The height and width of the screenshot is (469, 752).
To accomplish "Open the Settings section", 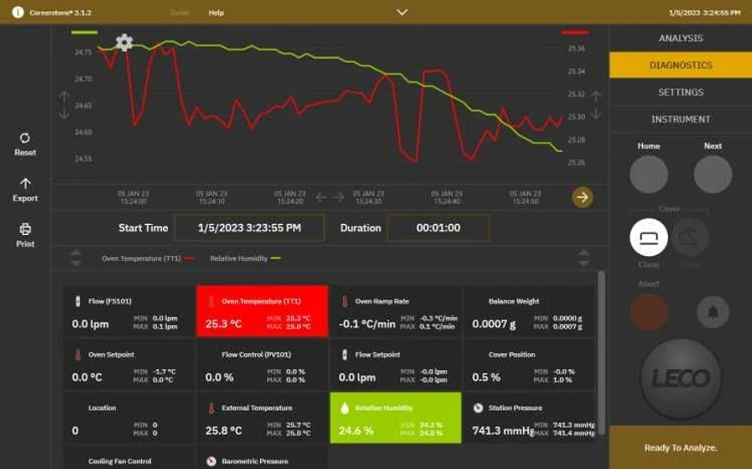I will tap(680, 92).
